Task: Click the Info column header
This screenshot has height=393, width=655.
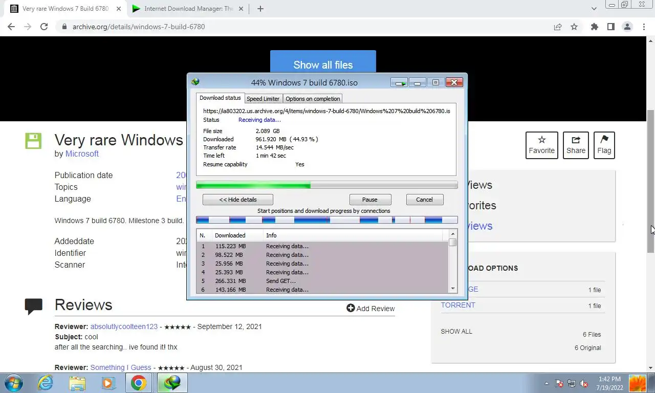Action: 353,235
